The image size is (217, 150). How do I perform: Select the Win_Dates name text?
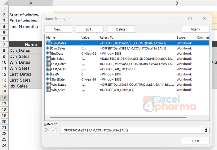click(x=59, y=84)
